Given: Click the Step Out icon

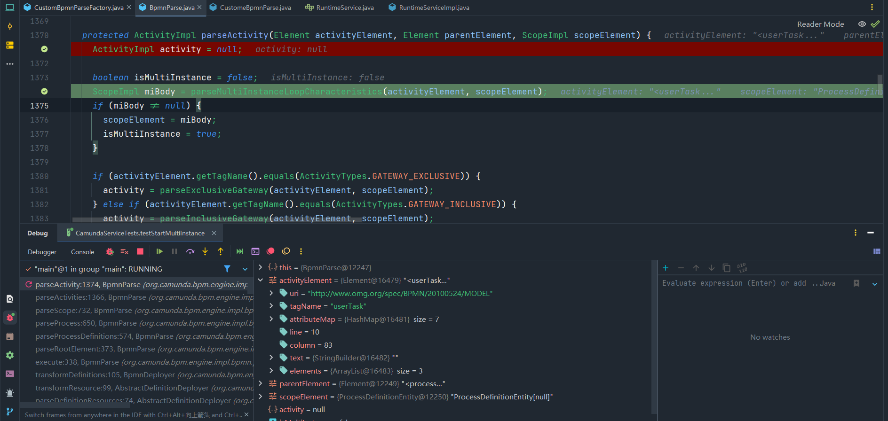Looking at the screenshot, I should coord(221,251).
